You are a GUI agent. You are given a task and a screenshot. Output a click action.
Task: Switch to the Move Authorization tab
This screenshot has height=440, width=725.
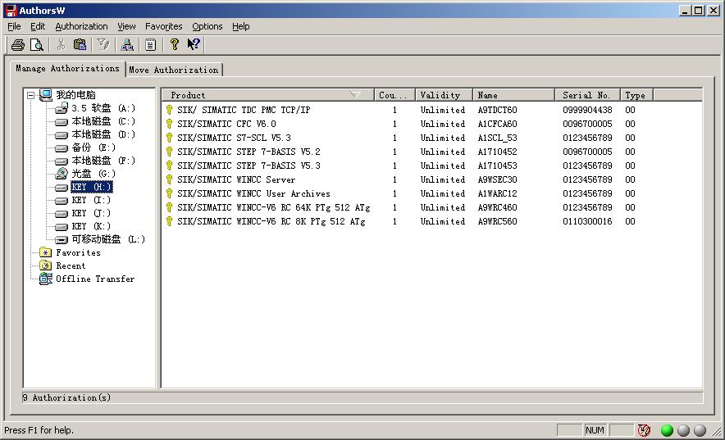pyautogui.click(x=173, y=70)
